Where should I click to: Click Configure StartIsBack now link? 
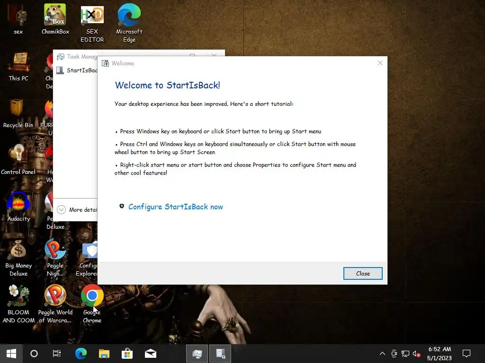point(175,207)
